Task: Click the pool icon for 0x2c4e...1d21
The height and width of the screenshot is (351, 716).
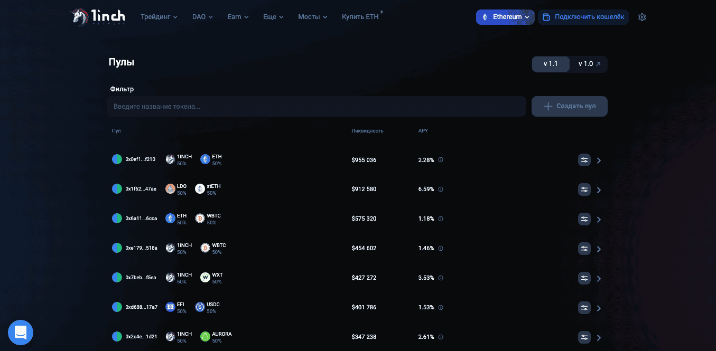Action: coord(117,337)
